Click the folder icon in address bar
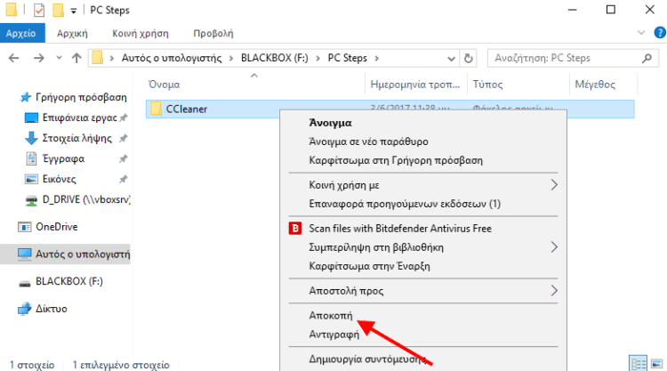 [x=98, y=58]
